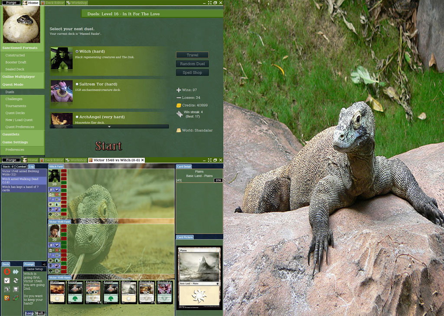Click the checkmark dock icon
The image size is (444, 316).
click(7, 280)
